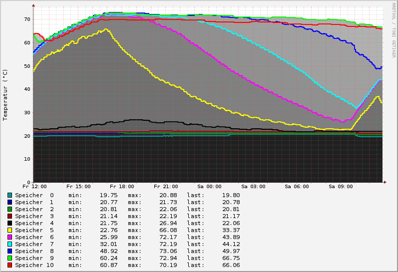Select the Speicher 8 legend label
Image resolution: width=398 pixels, height=272 pixels.
pyautogui.click(x=34, y=251)
